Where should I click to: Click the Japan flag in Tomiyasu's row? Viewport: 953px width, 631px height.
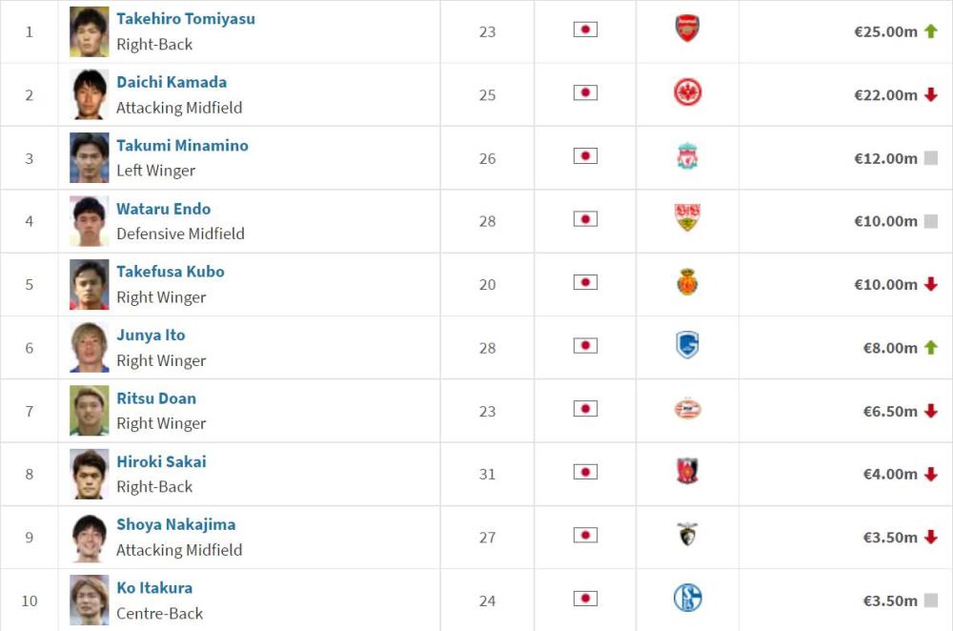click(585, 30)
